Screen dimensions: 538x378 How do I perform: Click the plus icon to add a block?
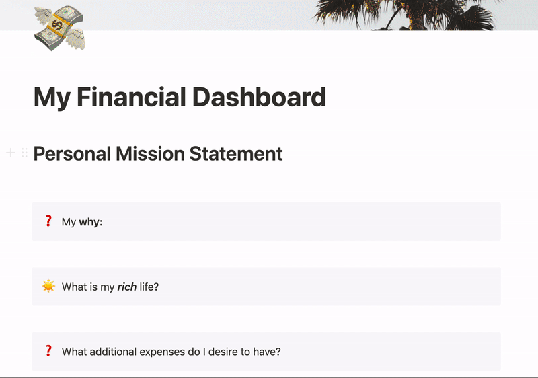click(x=11, y=153)
